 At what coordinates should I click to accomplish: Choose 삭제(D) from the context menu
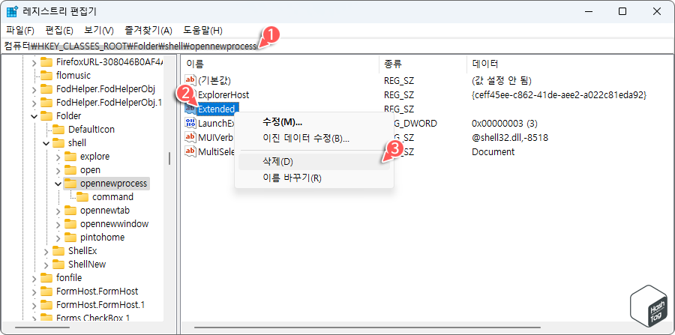(x=313, y=162)
